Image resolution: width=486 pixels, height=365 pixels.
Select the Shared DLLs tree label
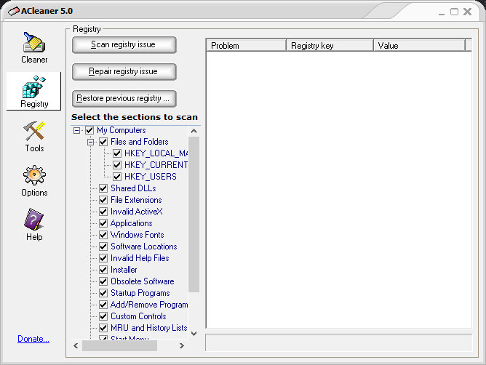pyautogui.click(x=133, y=188)
